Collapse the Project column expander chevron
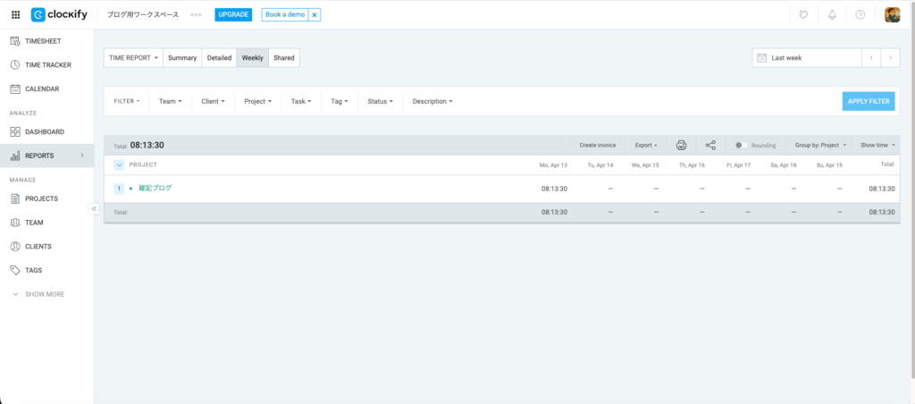915x404 pixels. [x=119, y=164]
